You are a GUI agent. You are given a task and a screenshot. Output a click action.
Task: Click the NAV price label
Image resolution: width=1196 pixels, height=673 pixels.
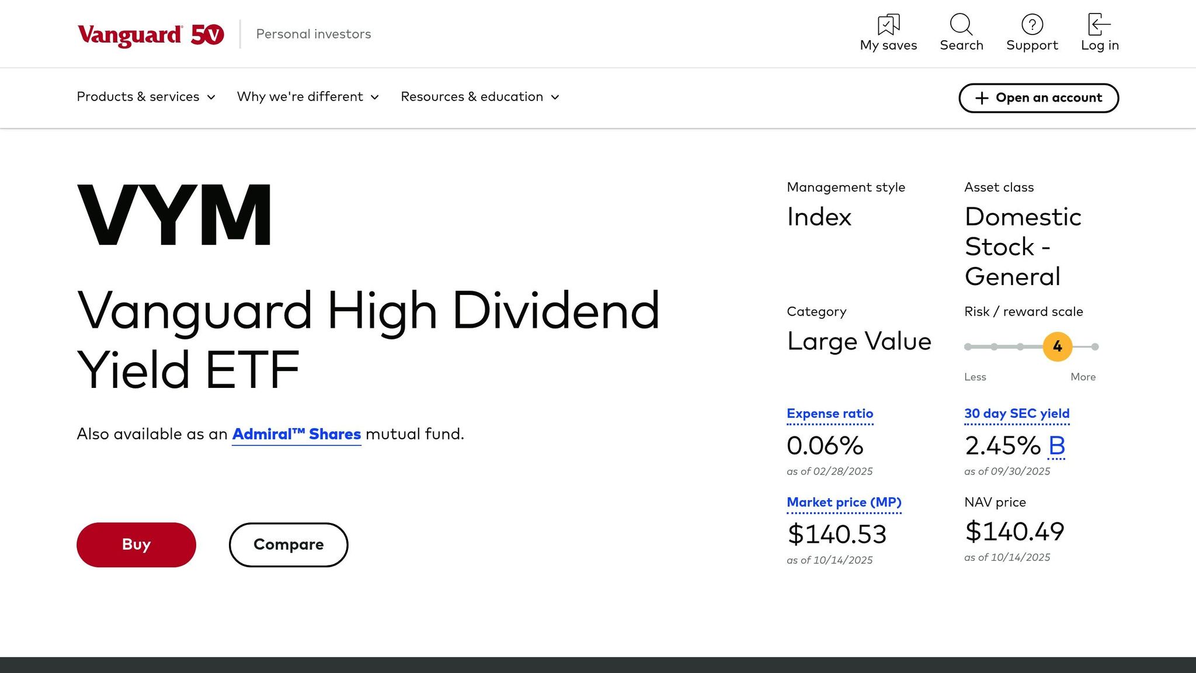[995, 502]
